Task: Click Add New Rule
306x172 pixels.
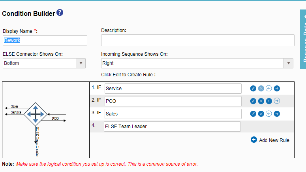Action: click(270, 140)
